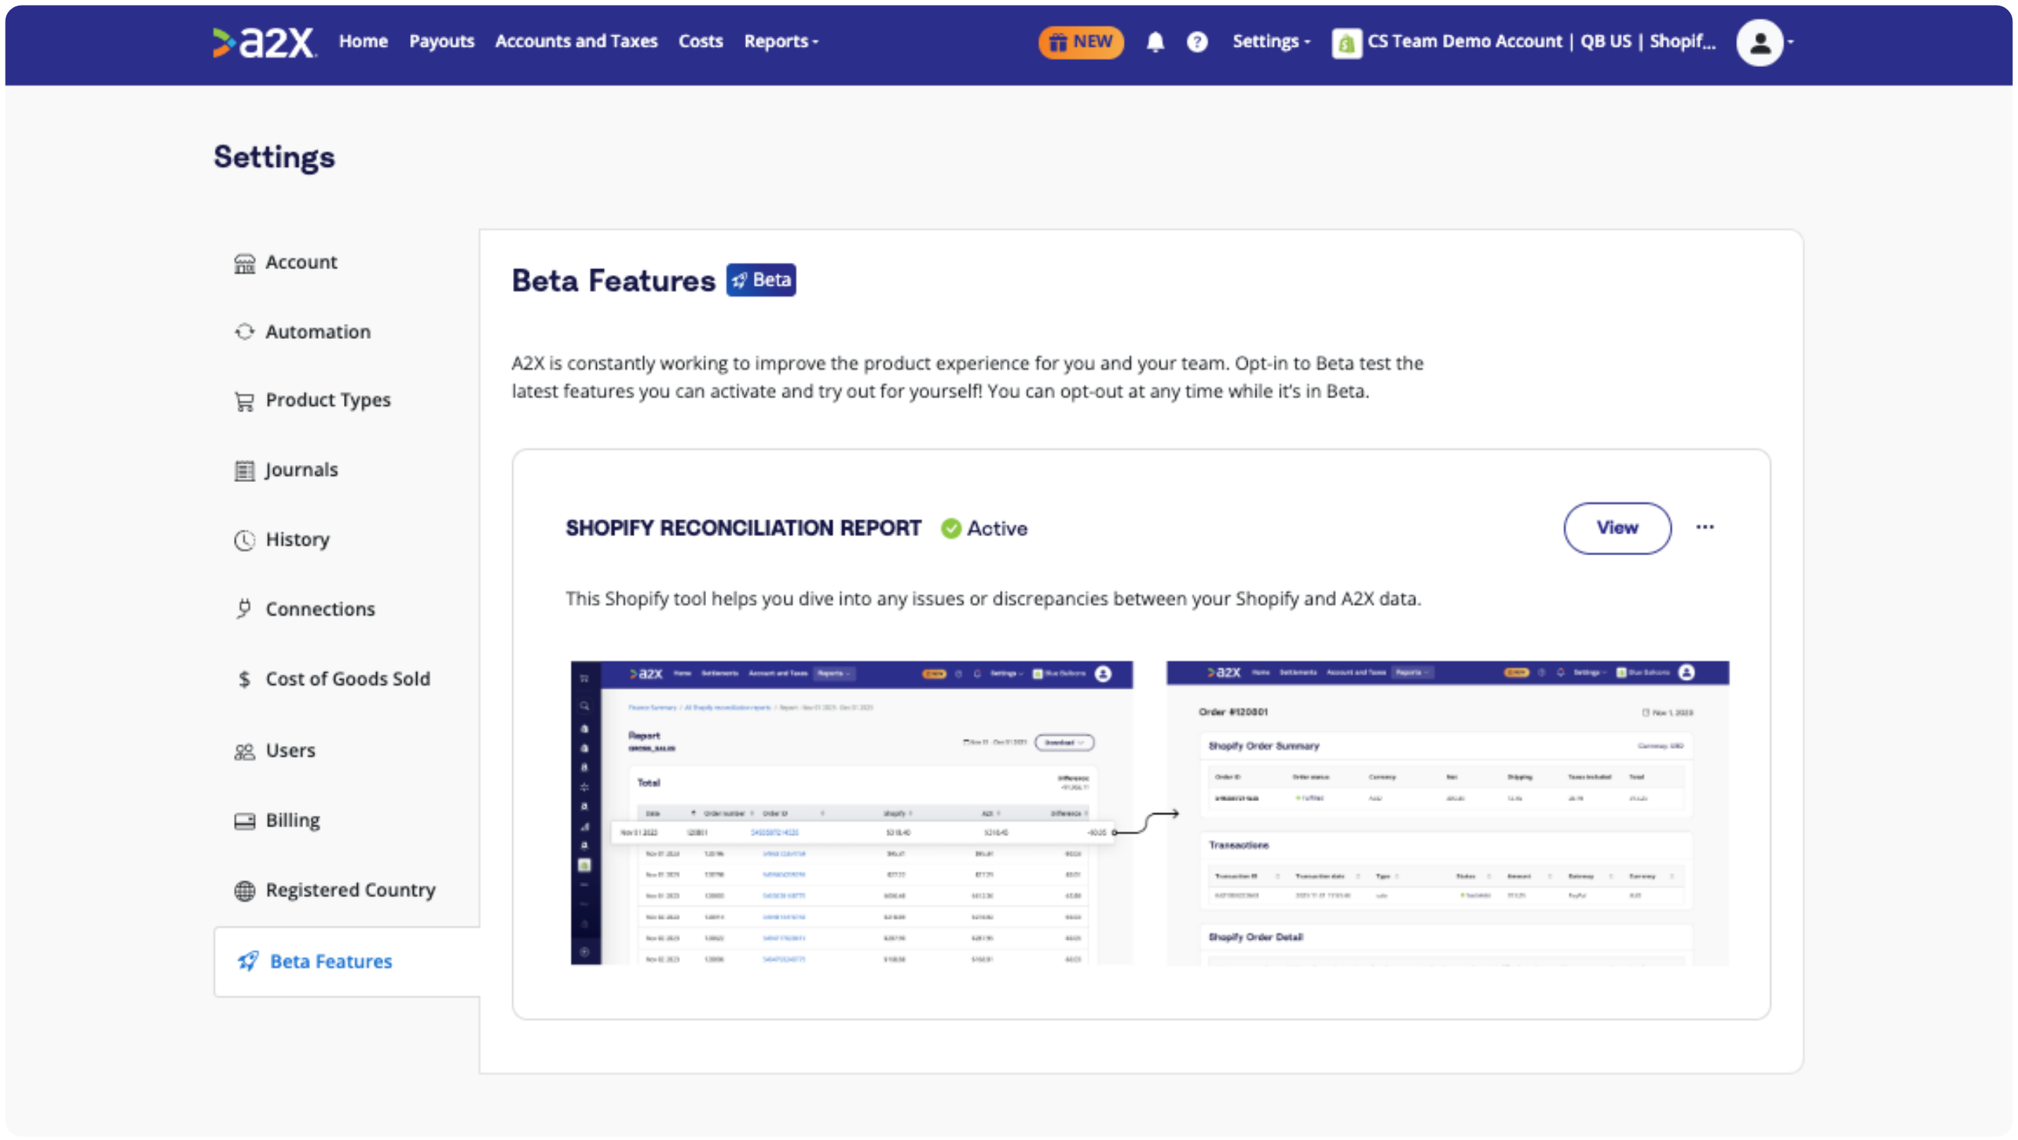Click the Journals ledger icon
This screenshot has height=1140, width=2018.
(x=244, y=470)
